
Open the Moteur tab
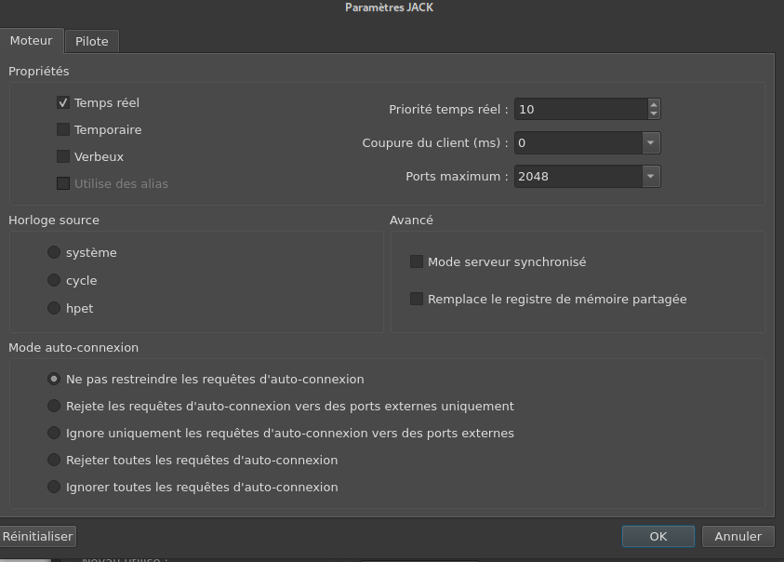click(x=32, y=41)
